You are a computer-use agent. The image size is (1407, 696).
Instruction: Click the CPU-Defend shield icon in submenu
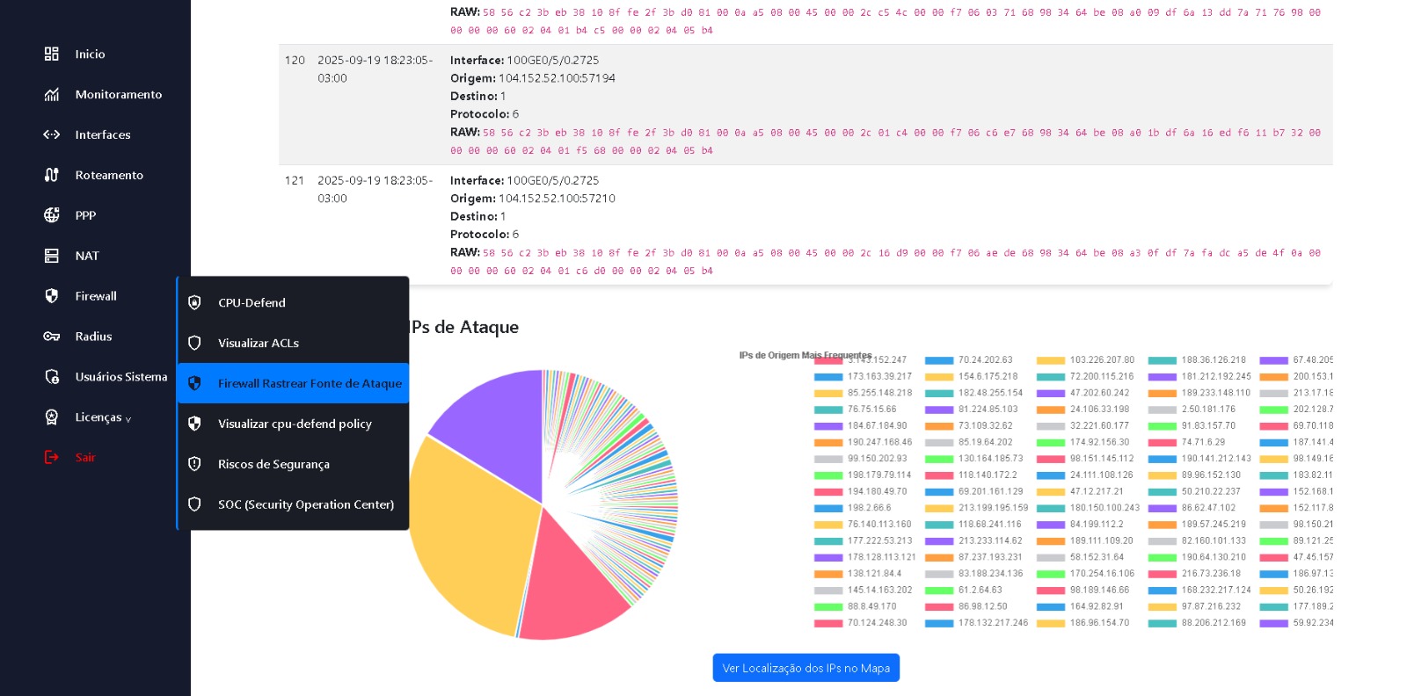(195, 303)
